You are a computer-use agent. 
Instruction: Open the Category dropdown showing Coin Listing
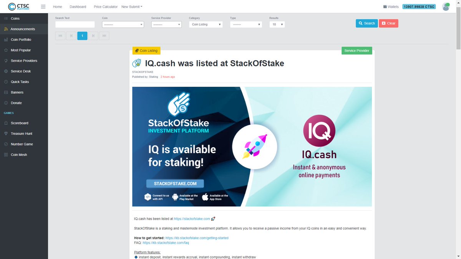tap(206, 24)
